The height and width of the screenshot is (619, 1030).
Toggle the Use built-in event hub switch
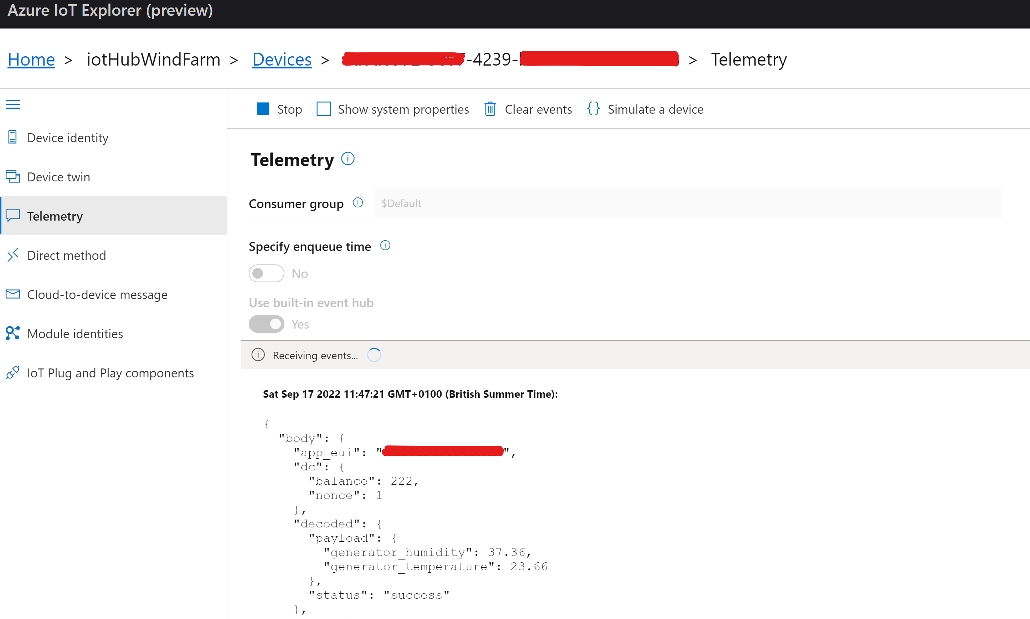click(266, 324)
